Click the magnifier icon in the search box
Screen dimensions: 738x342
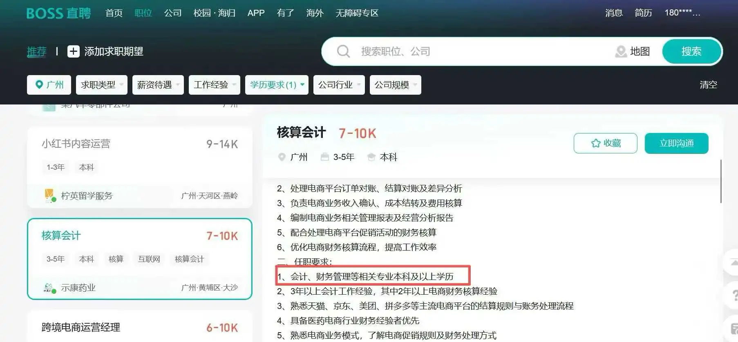[343, 51]
